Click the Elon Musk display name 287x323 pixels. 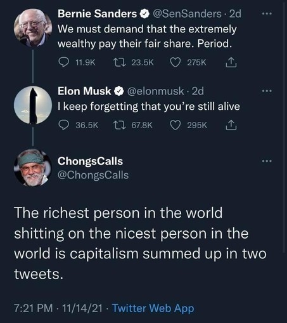[84, 91]
